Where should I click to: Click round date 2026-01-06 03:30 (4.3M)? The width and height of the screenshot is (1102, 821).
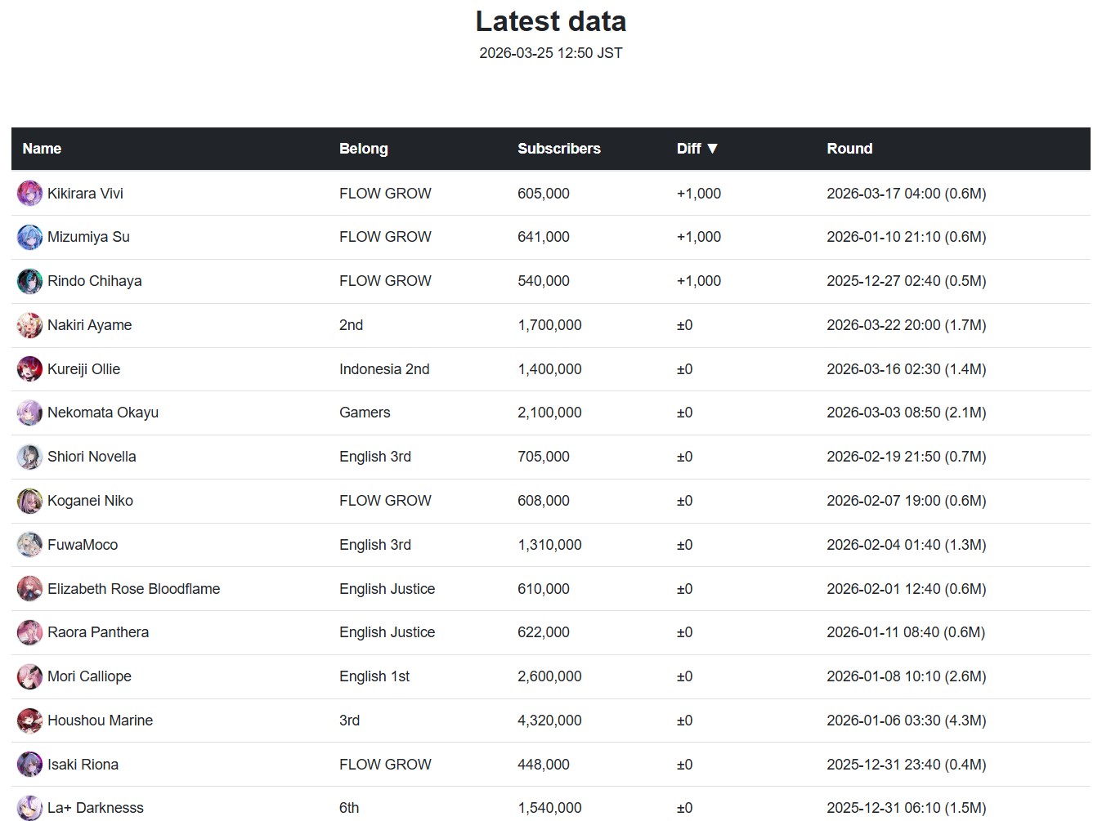pos(907,721)
